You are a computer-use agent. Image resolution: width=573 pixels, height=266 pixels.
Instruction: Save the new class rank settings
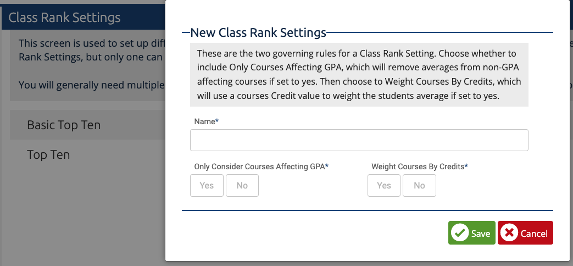472,233
